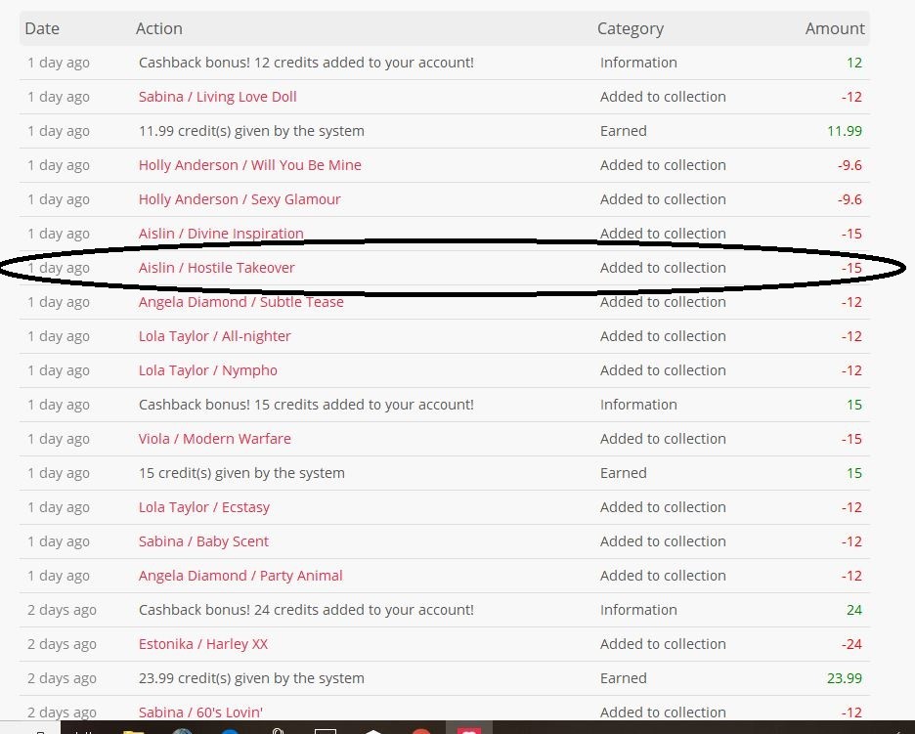Click -15 amount in Hostile Takeover row
This screenshot has height=734, width=915.
(x=851, y=268)
